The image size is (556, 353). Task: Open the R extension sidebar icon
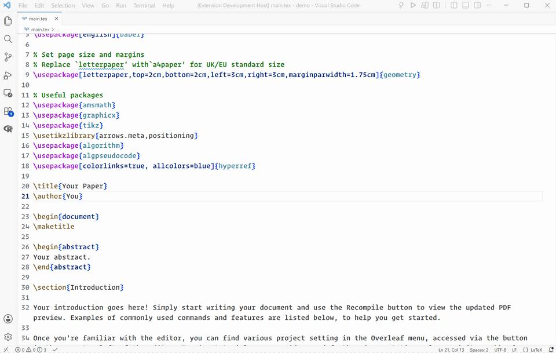[8, 129]
